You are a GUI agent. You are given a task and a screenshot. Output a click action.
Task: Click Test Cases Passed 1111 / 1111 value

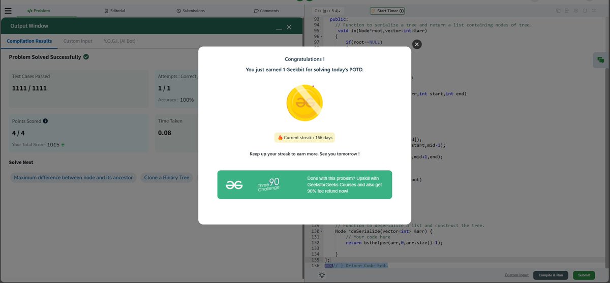tap(29, 88)
